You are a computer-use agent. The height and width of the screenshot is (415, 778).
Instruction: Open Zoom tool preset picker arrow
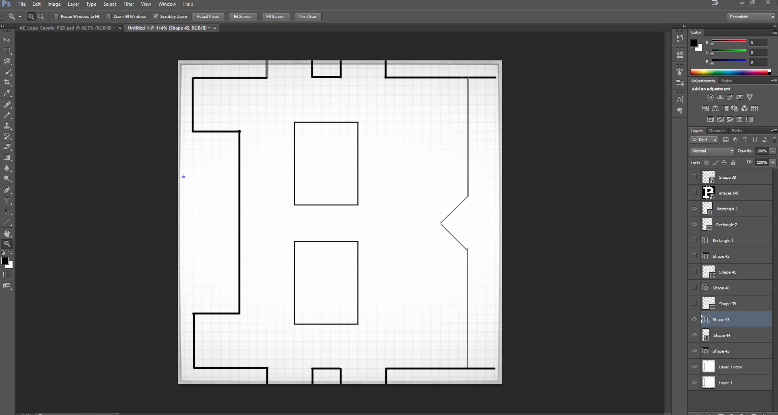[x=20, y=17]
